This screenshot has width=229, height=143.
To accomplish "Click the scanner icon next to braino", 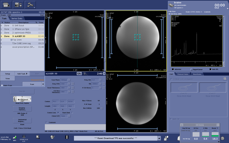I will point(171,5).
